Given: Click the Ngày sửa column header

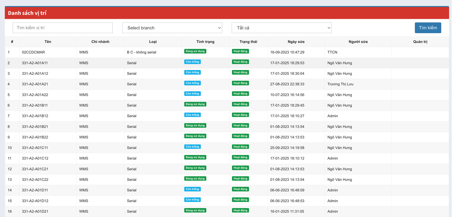Looking at the screenshot, I should (x=296, y=42).
